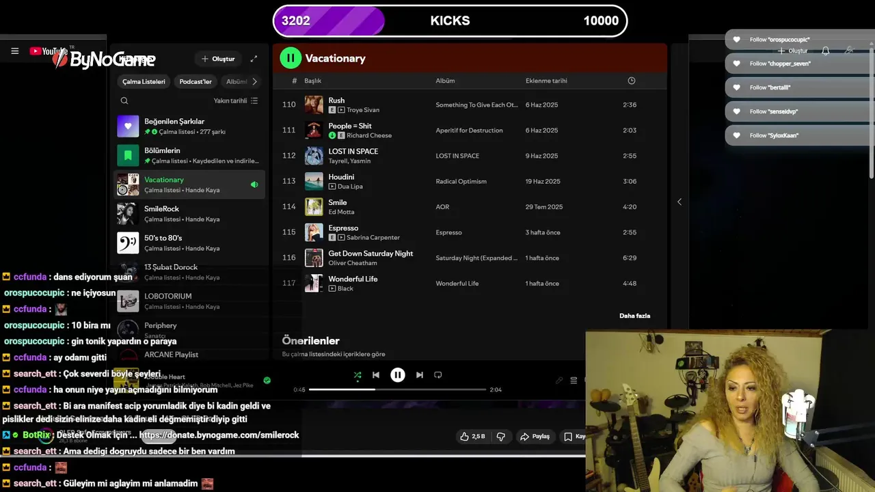
Task: Open the artist link Troye Sivan
Action: point(363,110)
